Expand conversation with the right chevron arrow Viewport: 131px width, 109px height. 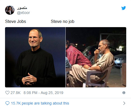pos(124,103)
